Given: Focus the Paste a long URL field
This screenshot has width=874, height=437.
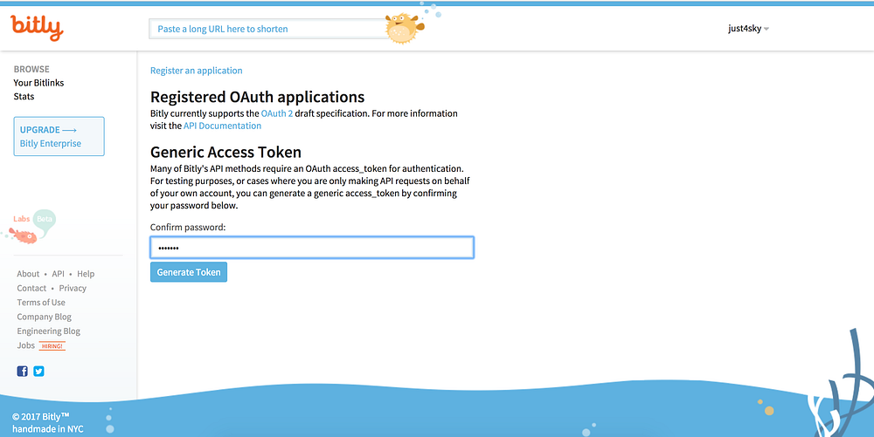Looking at the screenshot, I should (x=267, y=29).
